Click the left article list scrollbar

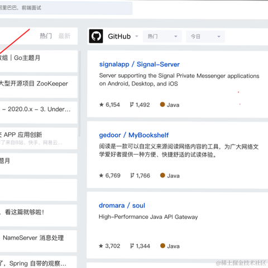pyautogui.click(x=80, y=94)
